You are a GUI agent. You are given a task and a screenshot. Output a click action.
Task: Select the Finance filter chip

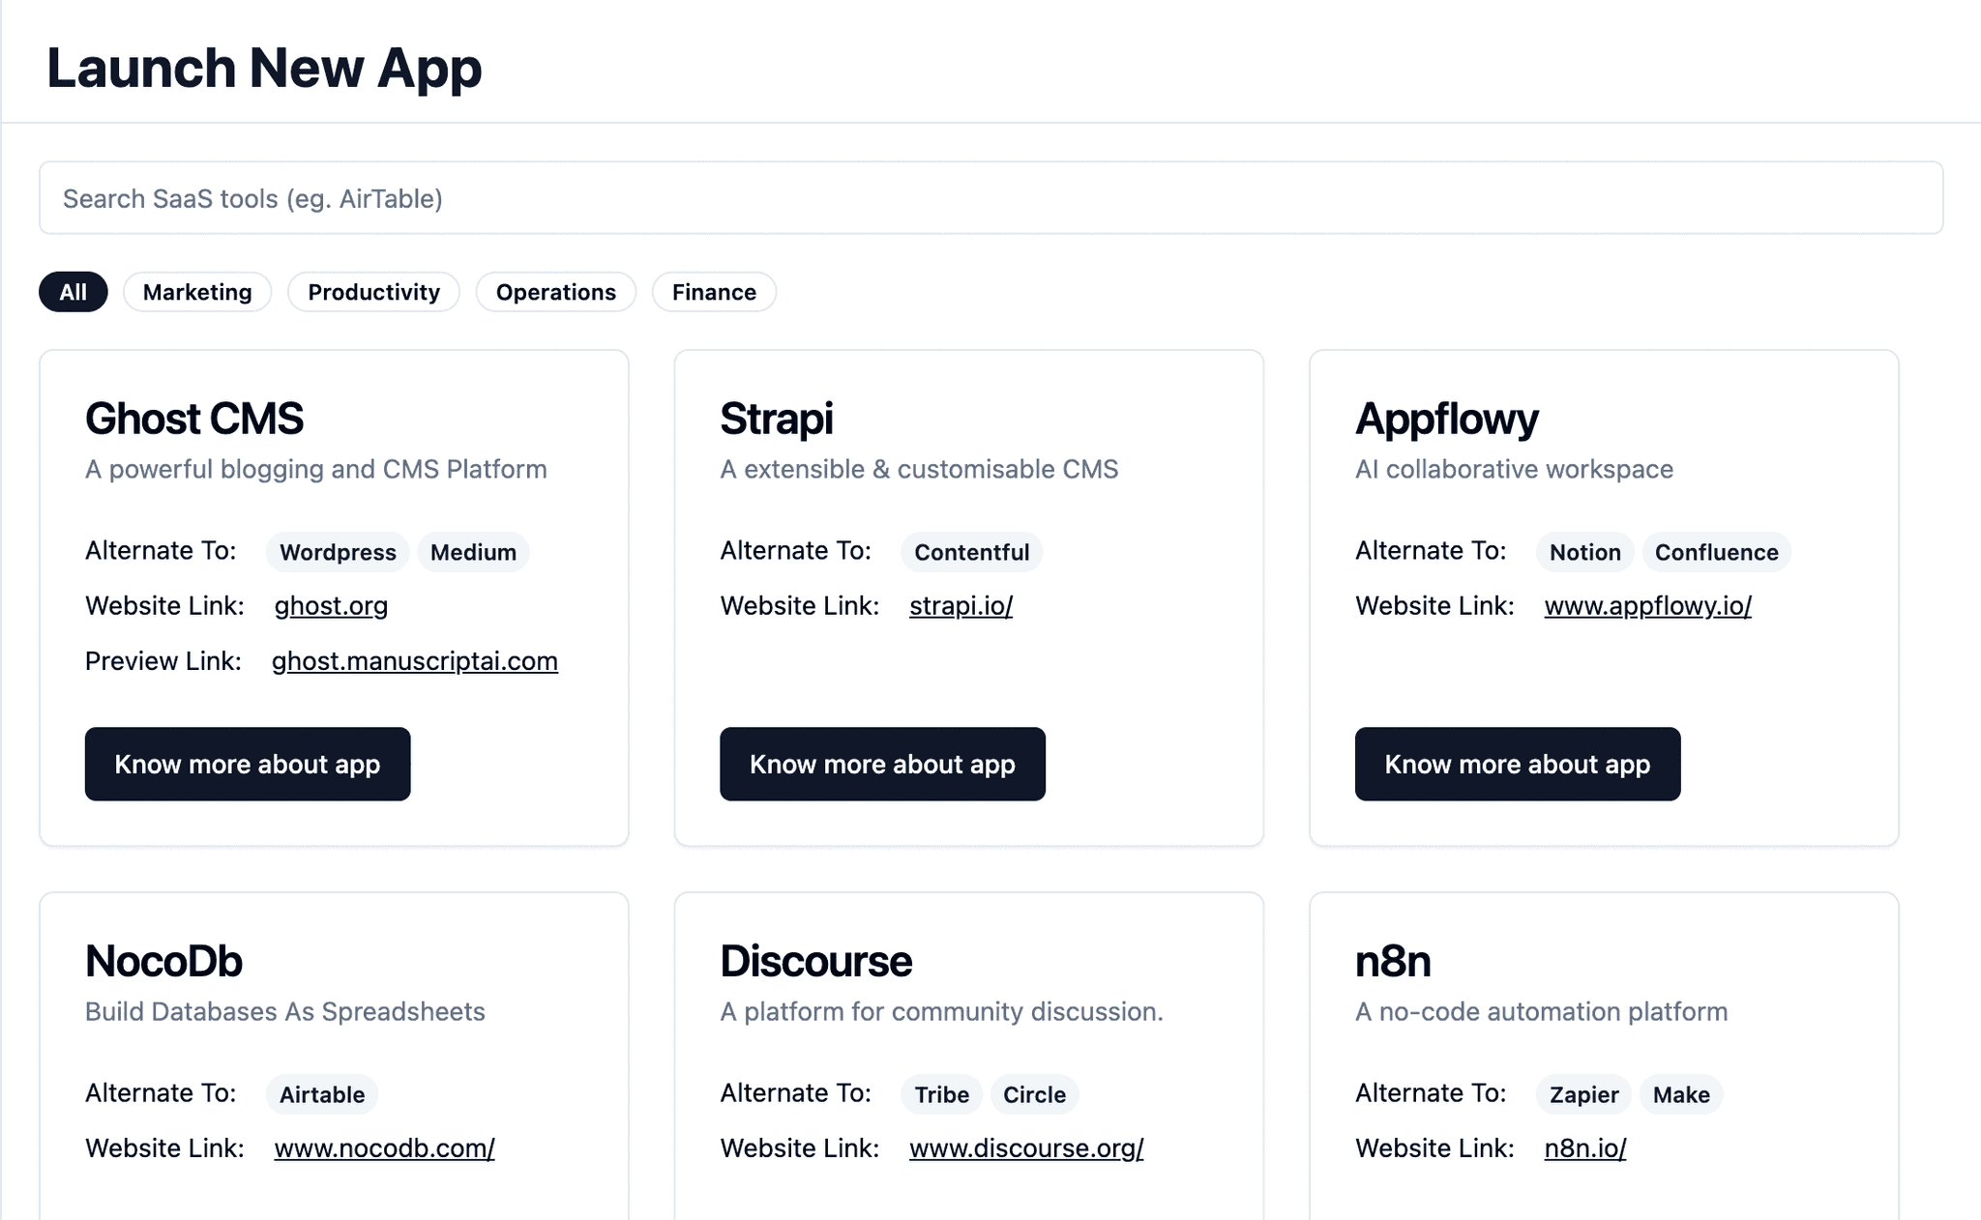(714, 292)
